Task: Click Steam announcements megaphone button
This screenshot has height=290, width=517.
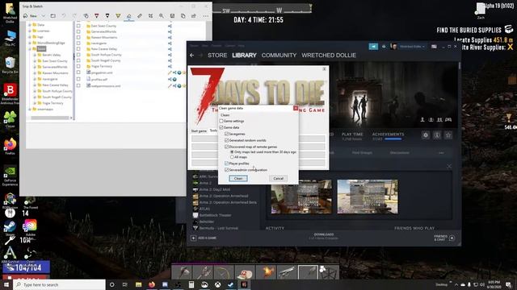Action: tap(373, 47)
